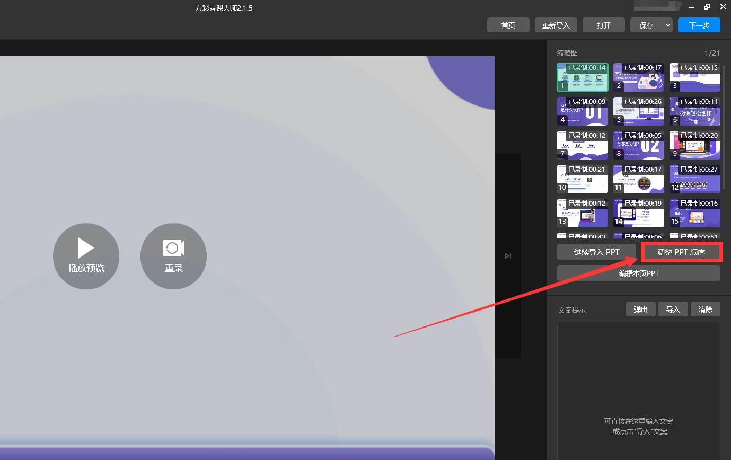Click 继续导入 PPT button
This screenshot has width=731, height=460.
[x=596, y=252]
